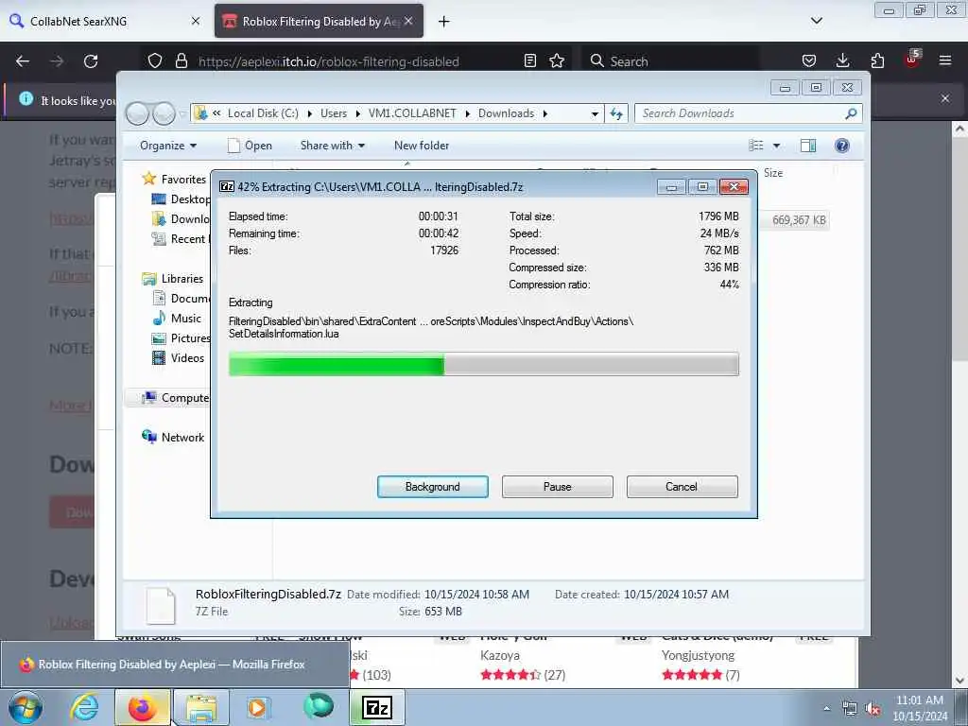Open Pocket save icon in Firefox

pos(809,60)
